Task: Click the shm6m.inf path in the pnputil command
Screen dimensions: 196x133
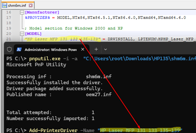Action: (x=139, y=58)
